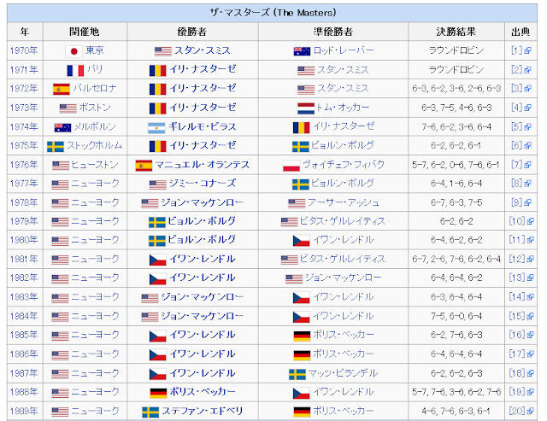
Task: Open the 1971年 year link
Action: coord(24,70)
